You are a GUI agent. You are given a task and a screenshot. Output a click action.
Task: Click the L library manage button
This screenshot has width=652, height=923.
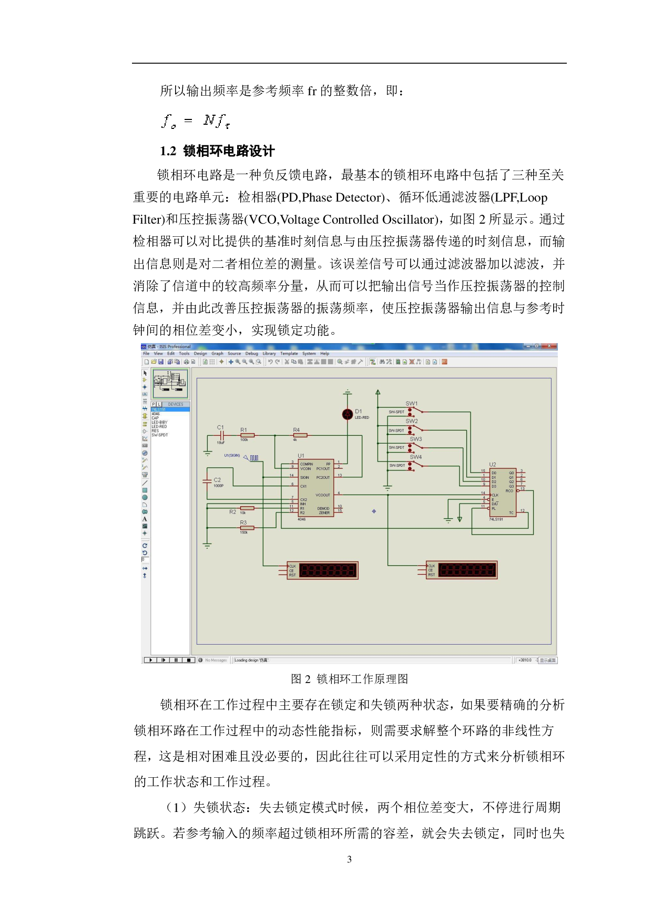[x=158, y=404]
